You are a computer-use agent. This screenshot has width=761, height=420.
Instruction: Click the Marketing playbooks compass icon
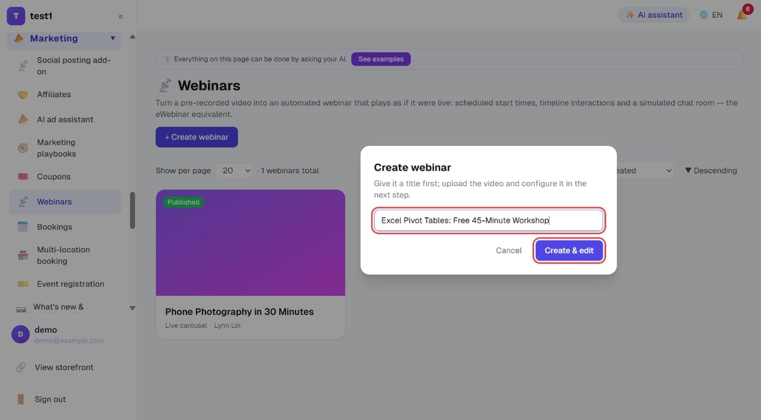[23, 148]
